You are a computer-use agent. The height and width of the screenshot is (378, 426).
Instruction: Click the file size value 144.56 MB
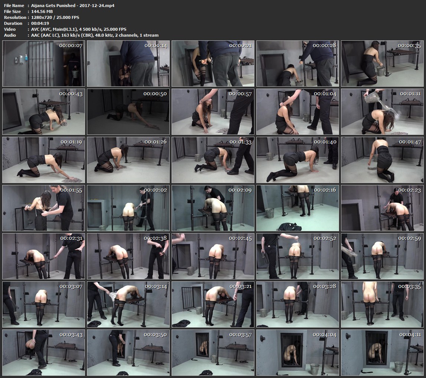pyautogui.click(x=42, y=11)
